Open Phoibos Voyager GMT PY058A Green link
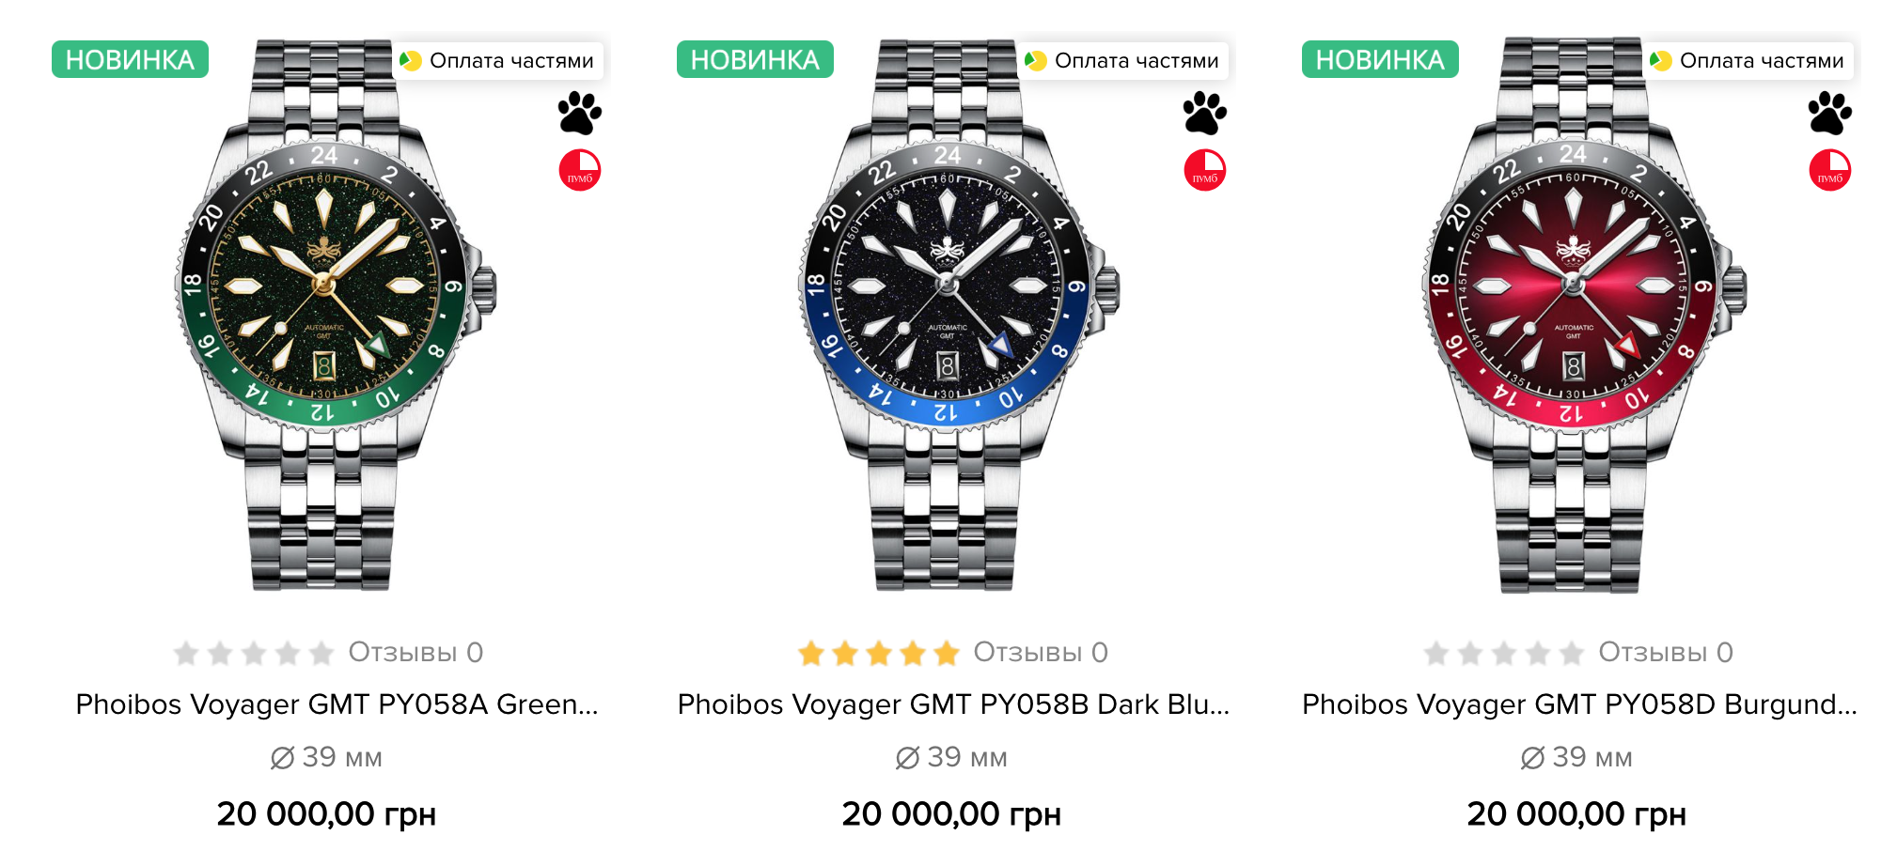The height and width of the screenshot is (866, 1897). (x=337, y=704)
